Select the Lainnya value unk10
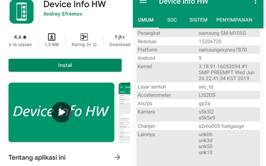The height and width of the screenshot is (166, 266). [205, 152]
